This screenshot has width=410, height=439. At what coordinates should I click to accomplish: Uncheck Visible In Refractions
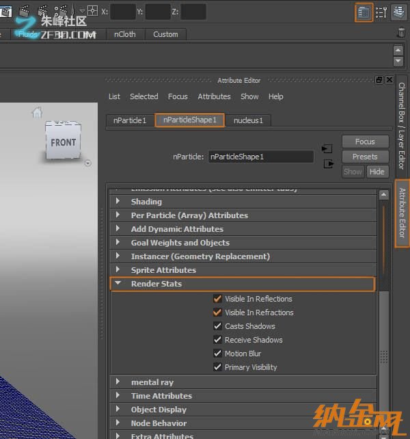point(217,312)
